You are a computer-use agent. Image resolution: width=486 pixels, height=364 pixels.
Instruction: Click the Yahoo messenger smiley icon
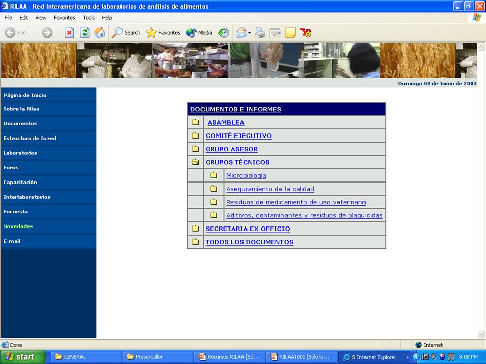[306, 32]
